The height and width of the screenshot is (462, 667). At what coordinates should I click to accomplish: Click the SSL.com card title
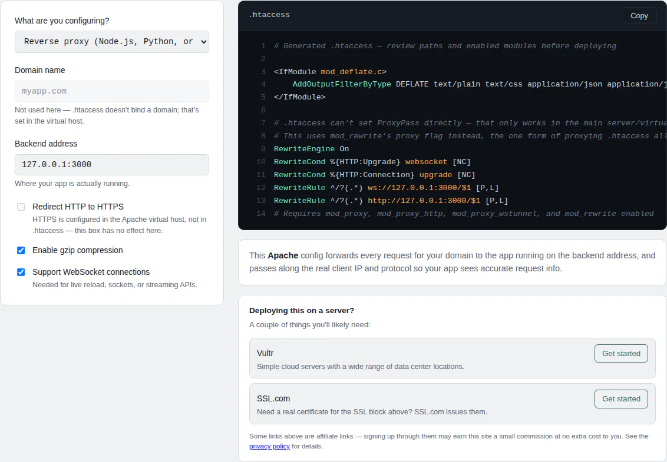273,398
